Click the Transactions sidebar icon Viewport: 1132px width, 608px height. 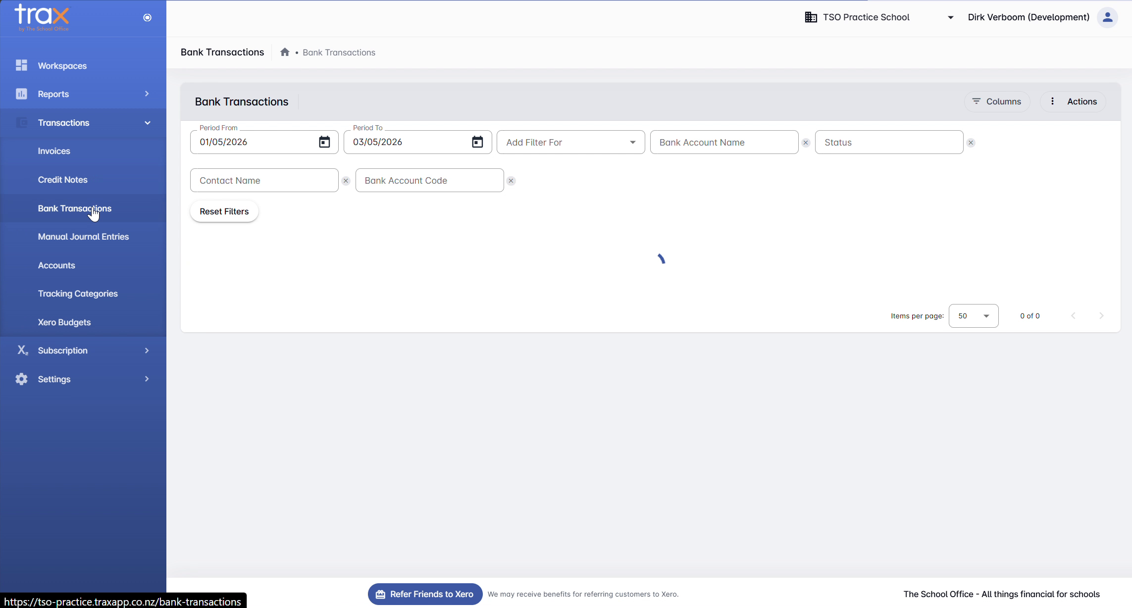tap(21, 123)
